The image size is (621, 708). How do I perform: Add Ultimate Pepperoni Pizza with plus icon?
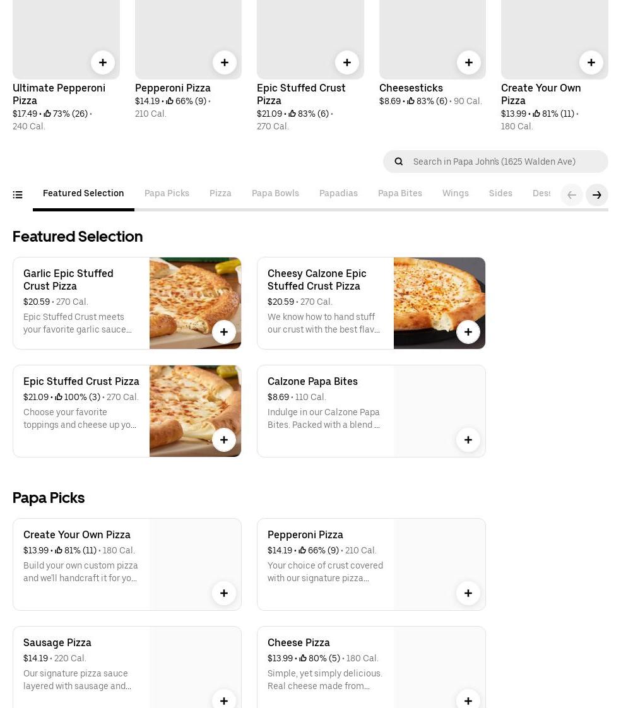click(x=103, y=62)
